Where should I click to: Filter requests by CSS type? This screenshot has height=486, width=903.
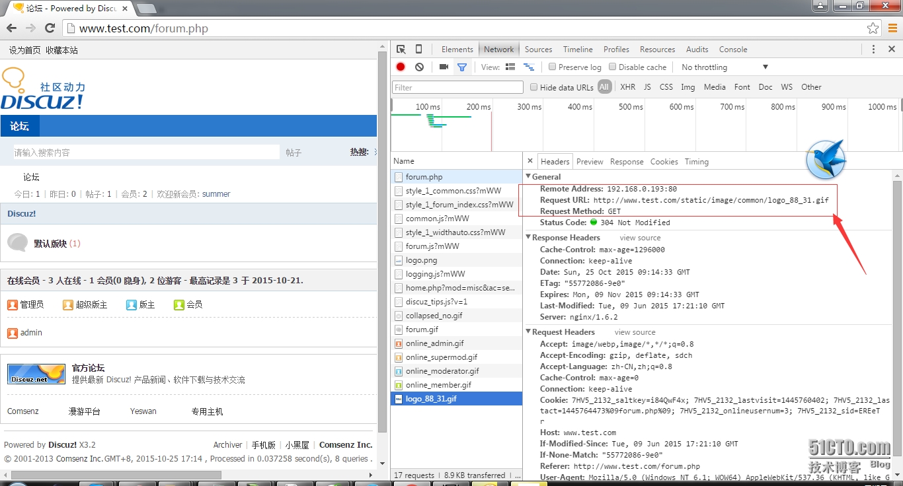pyautogui.click(x=666, y=87)
